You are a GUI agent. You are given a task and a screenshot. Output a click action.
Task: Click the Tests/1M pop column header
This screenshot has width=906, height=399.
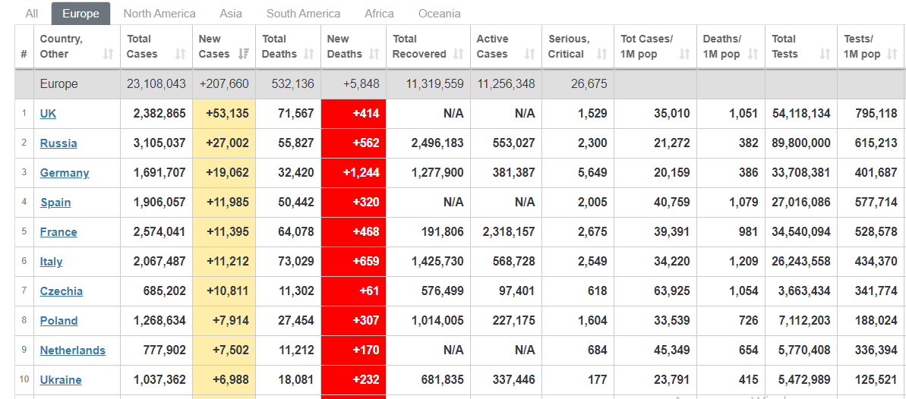863,46
